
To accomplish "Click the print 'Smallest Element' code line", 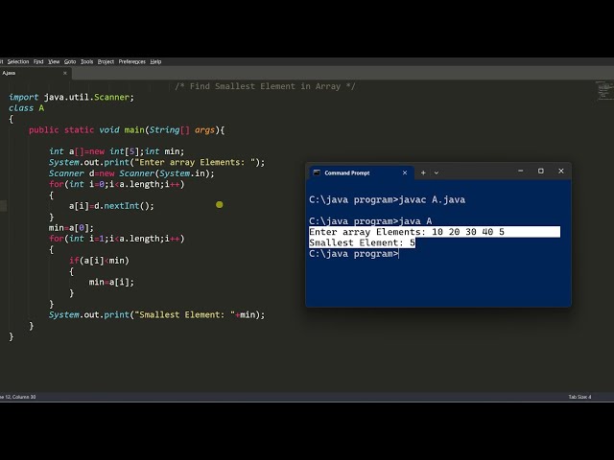I will tap(156, 315).
